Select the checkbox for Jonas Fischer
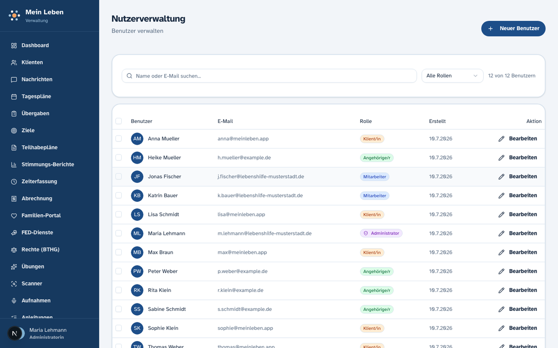Screen dimensions: 558x348 (x=119, y=176)
